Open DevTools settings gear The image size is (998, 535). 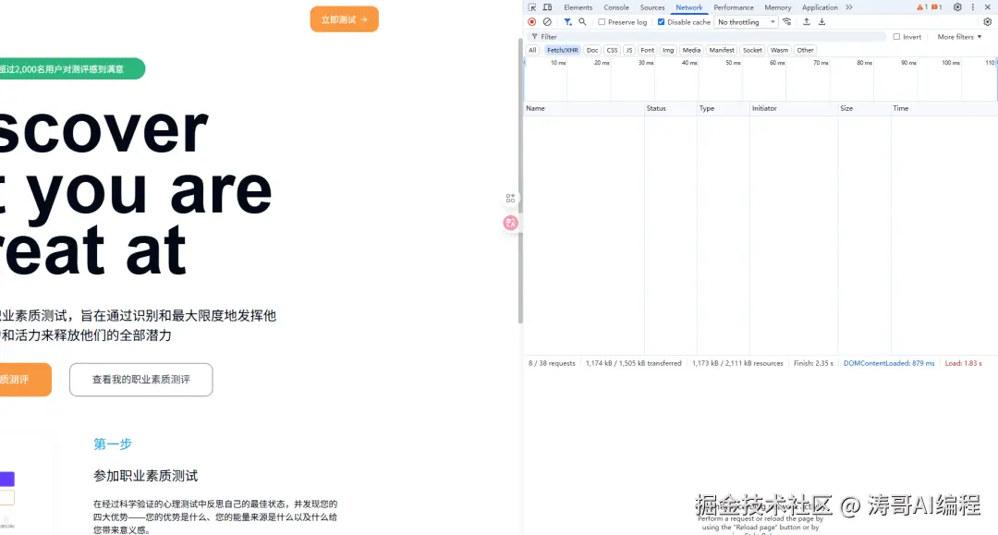959,7
